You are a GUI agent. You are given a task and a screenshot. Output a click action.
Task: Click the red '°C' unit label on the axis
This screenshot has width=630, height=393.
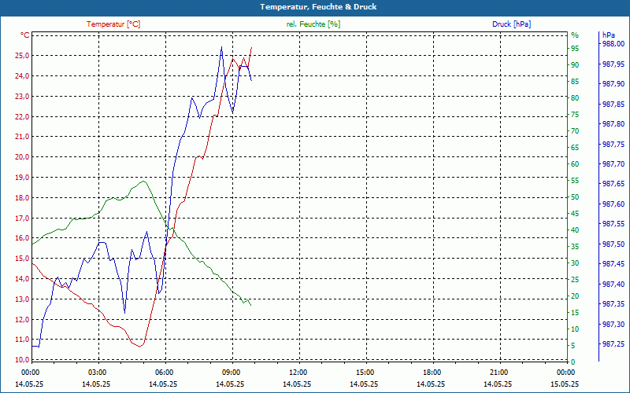click(x=25, y=35)
